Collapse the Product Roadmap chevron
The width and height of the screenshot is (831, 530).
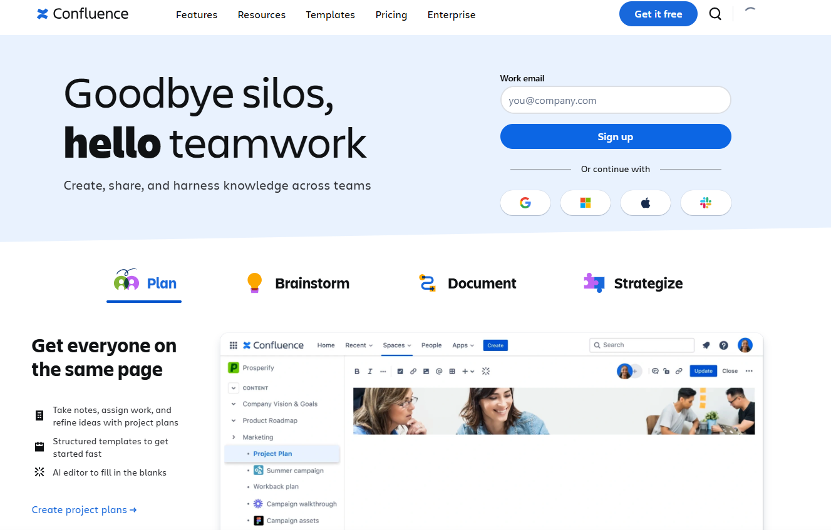coord(234,420)
